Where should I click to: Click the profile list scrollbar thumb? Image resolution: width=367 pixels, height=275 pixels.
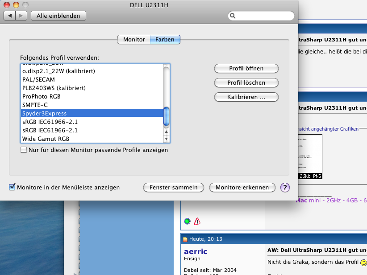pos(166,116)
